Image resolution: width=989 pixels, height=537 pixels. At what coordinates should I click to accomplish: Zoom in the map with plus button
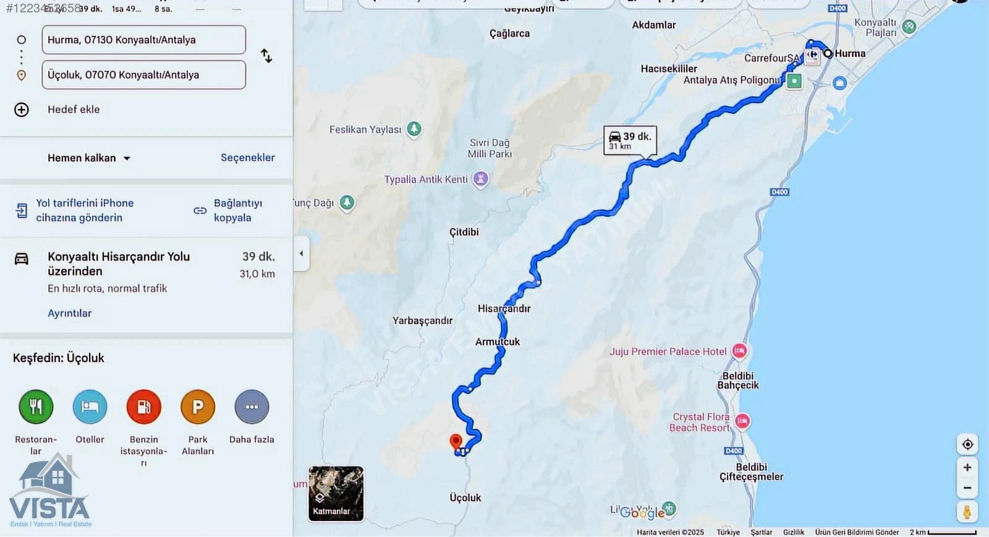967,467
